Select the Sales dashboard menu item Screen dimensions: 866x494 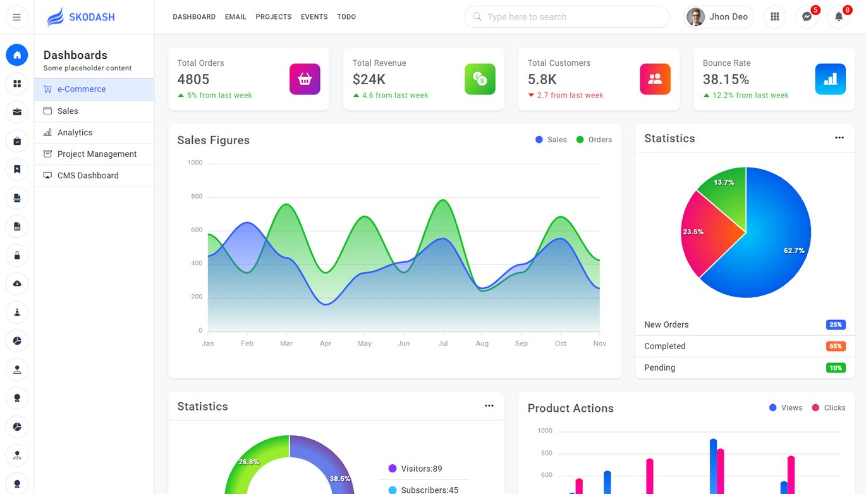[94, 111]
